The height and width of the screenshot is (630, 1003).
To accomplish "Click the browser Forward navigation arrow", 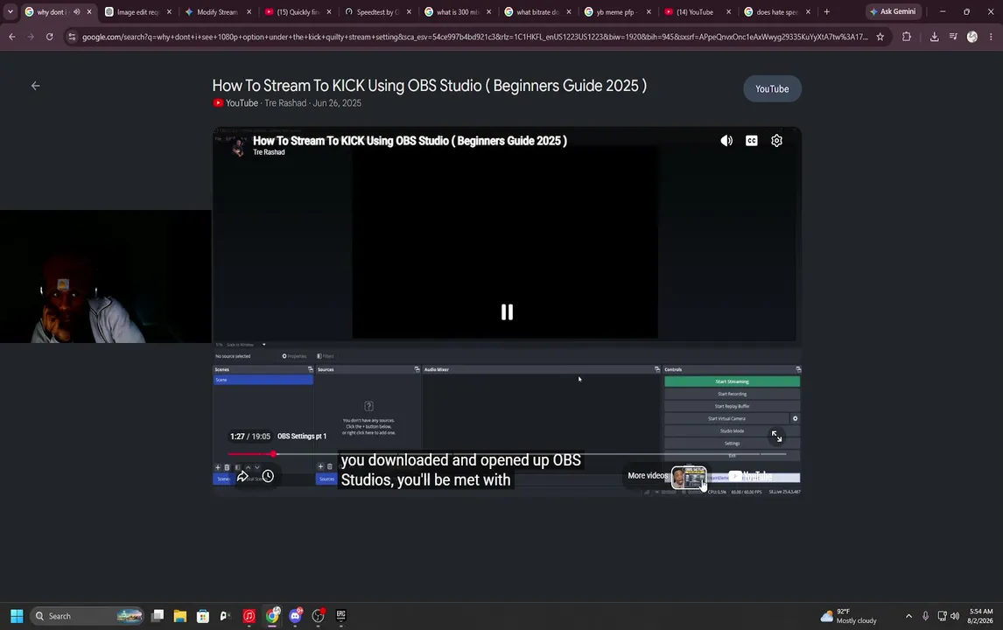I will pyautogui.click(x=31, y=37).
